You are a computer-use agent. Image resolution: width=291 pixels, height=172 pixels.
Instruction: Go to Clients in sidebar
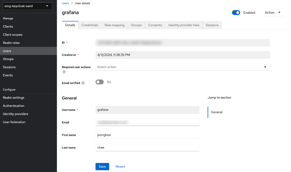(28, 26)
